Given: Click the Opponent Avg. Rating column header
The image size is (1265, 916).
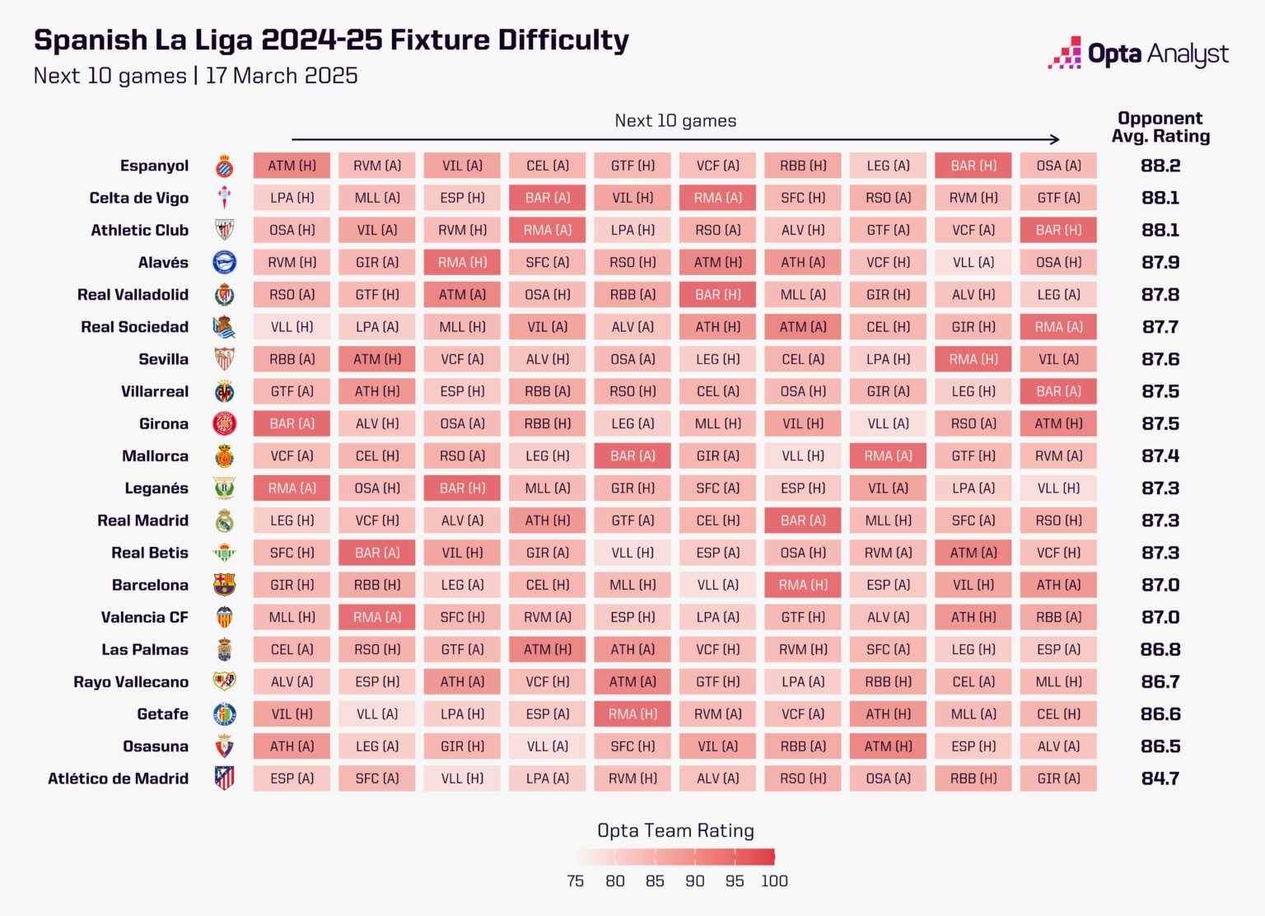Looking at the screenshot, I should pyautogui.click(x=1160, y=128).
